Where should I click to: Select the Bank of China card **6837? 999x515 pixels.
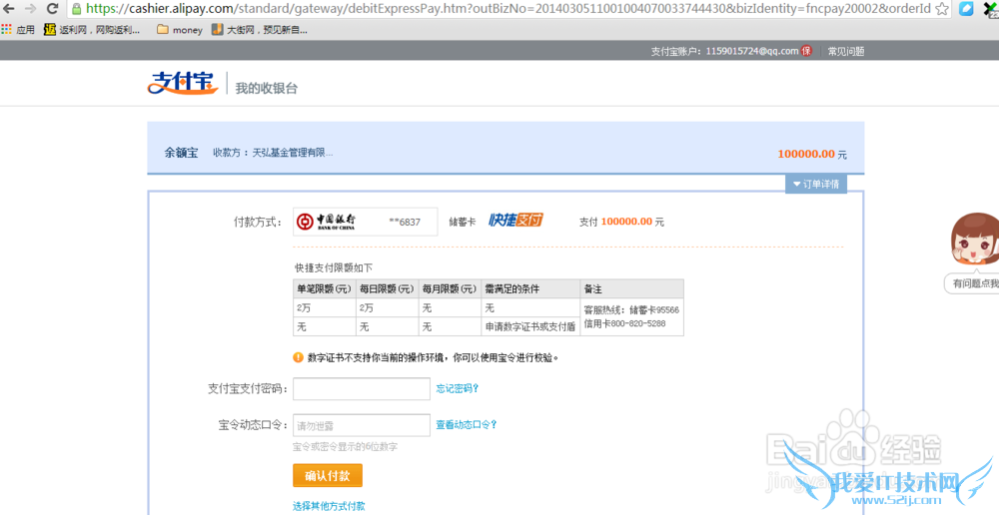[366, 222]
